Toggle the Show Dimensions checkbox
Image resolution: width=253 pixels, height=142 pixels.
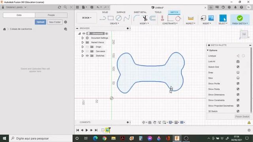(238, 95)
